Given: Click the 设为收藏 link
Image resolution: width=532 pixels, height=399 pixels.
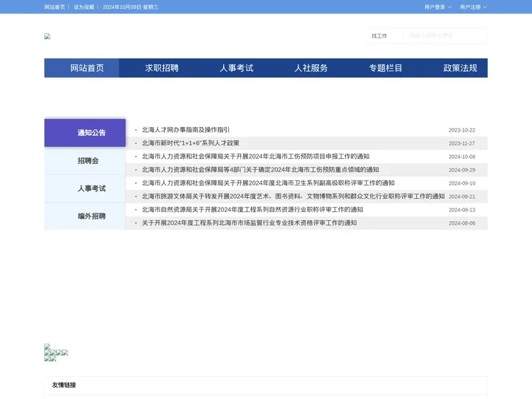Looking at the screenshot, I should coord(83,7).
